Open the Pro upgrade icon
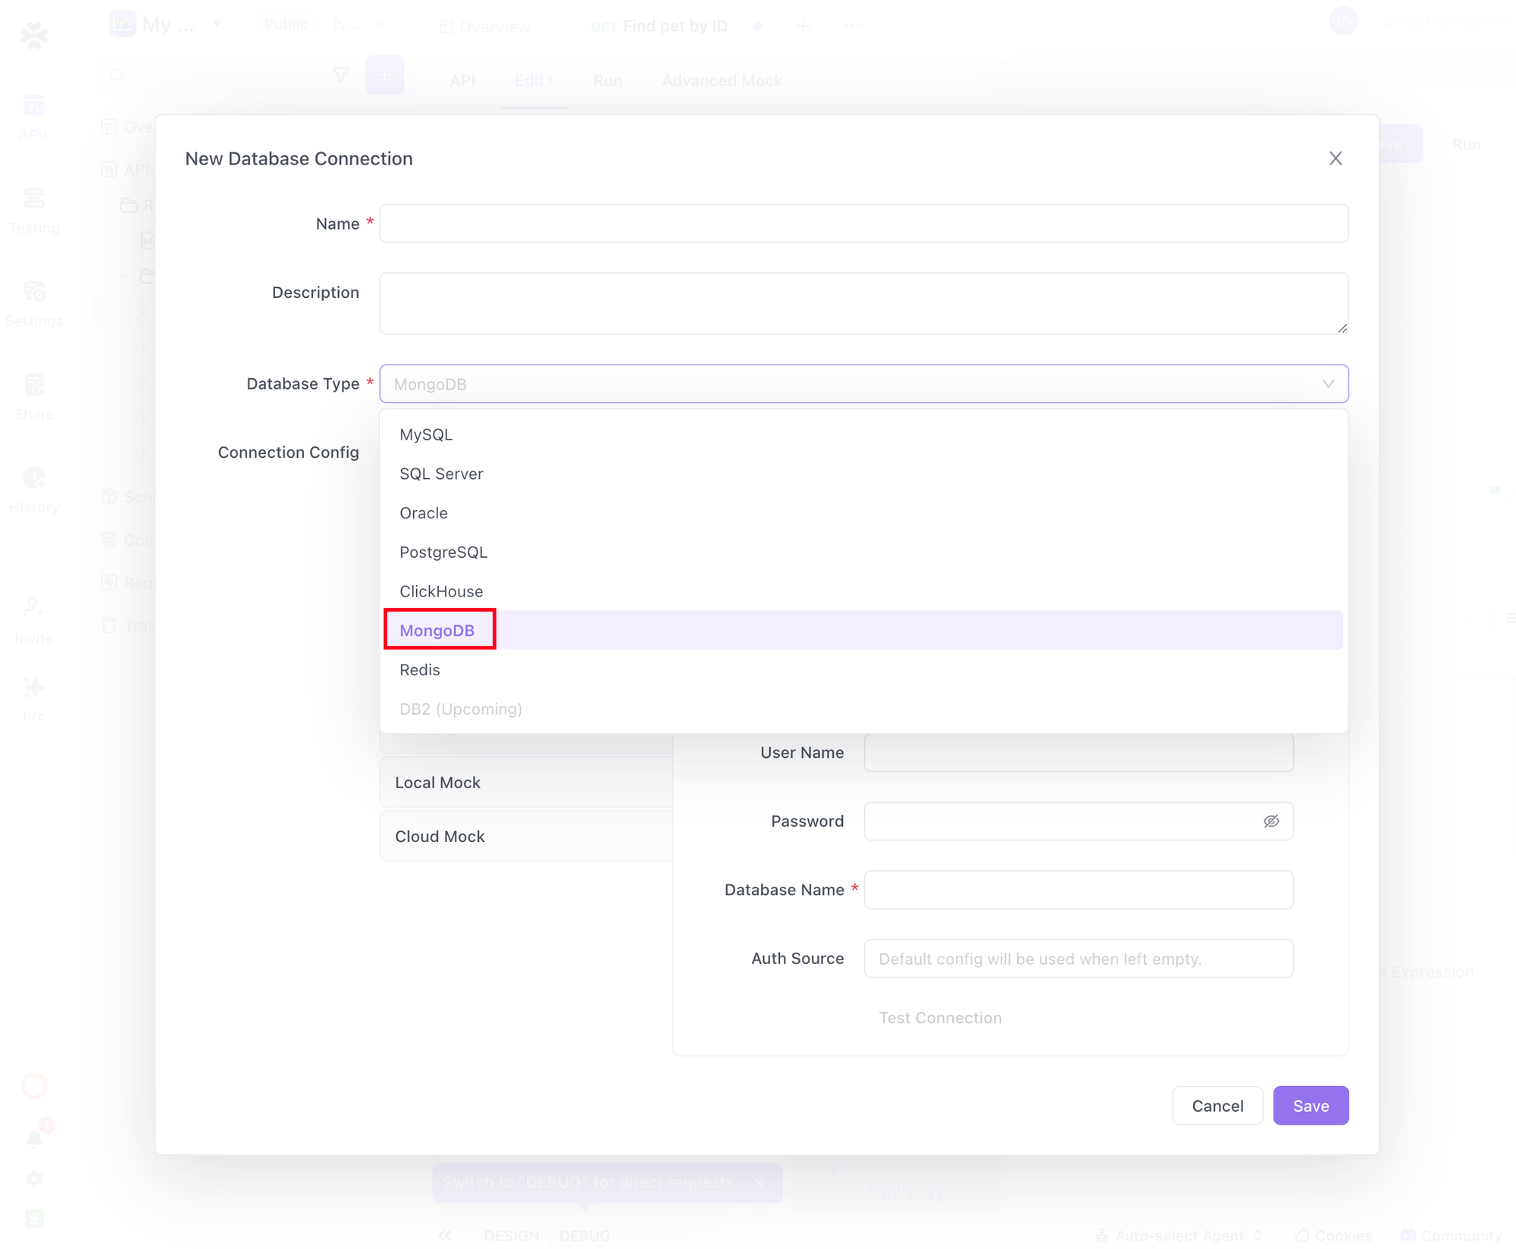 (x=34, y=698)
